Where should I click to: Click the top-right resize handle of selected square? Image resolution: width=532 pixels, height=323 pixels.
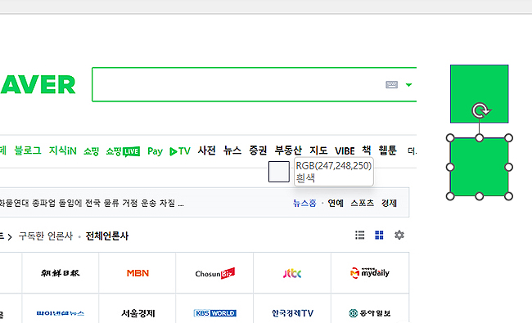click(508, 138)
